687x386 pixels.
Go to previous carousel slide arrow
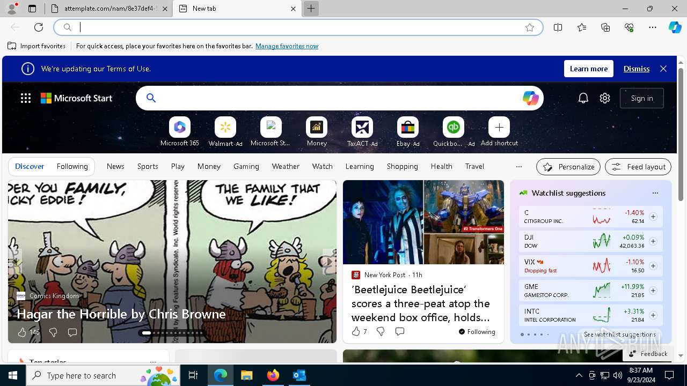tap(15, 262)
